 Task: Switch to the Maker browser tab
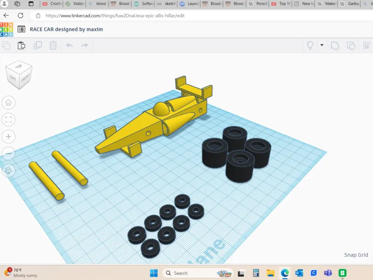pos(327,4)
